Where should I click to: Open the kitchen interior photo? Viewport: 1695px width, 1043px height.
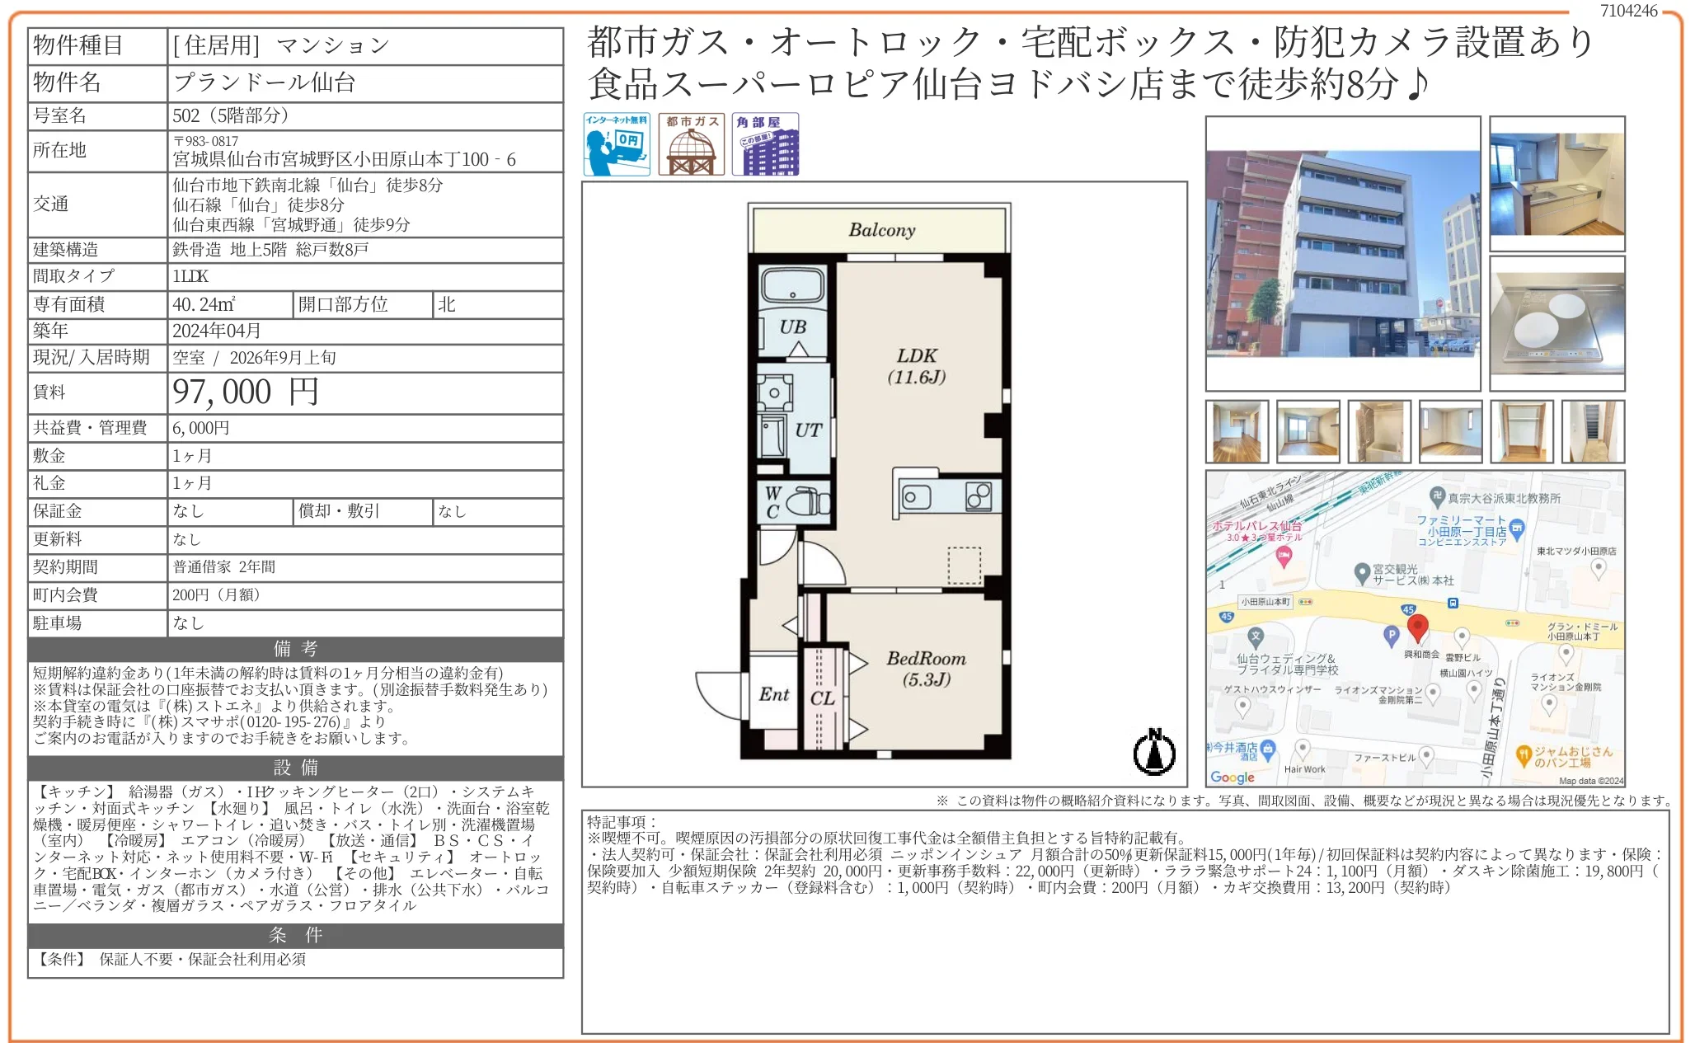pyautogui.click(x=1557, y=184)
